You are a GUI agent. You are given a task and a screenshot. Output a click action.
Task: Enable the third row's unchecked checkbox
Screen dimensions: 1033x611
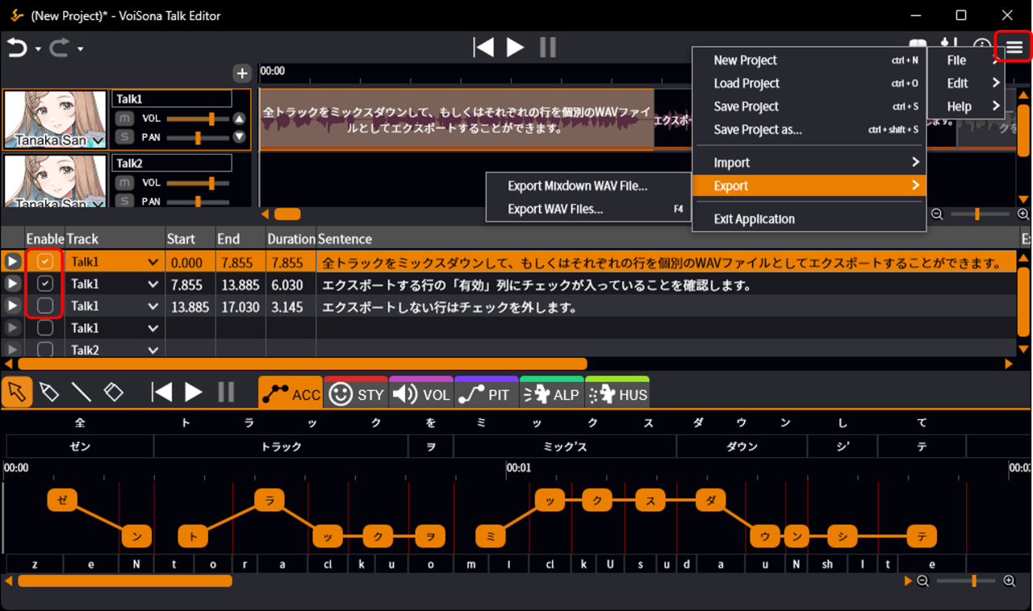[x=45, y=306]
